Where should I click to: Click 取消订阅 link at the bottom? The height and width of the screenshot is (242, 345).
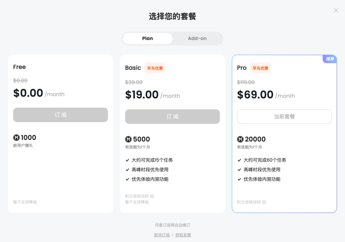click(x=162, y=235)
